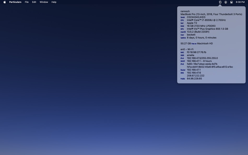248x155 pixels.
Task: Open the Apple menu
Action: 5,2
